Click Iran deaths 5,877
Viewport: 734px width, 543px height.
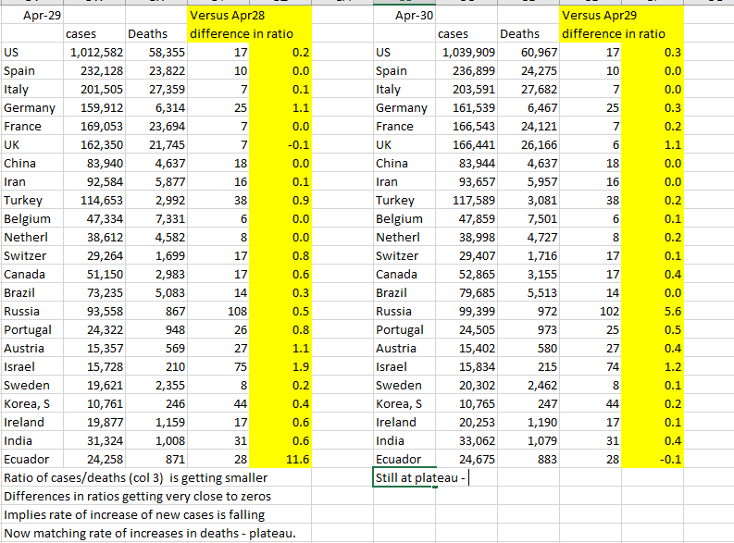tap(156, 182)
